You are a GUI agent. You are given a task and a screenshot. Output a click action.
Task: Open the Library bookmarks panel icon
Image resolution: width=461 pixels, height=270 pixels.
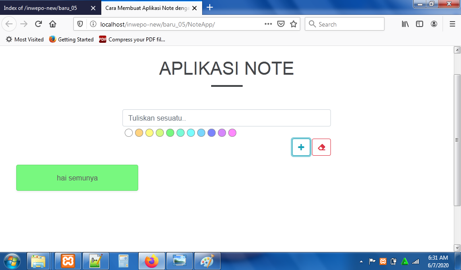coord(405,24)
